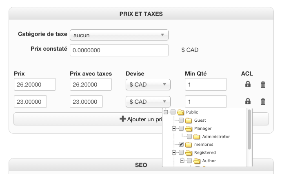The image size is (282, 174).
Task: Check the Guest group checkbox
Action: pos(181,120)
